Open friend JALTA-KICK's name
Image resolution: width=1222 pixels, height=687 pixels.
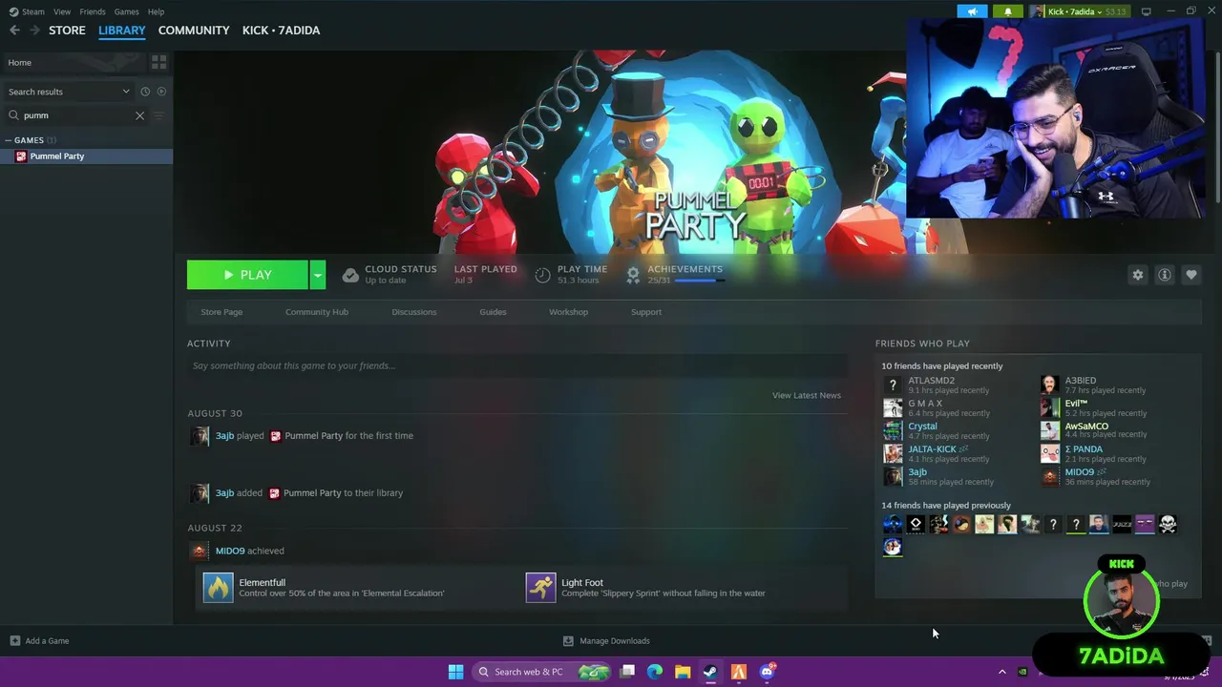click(932, 449)
